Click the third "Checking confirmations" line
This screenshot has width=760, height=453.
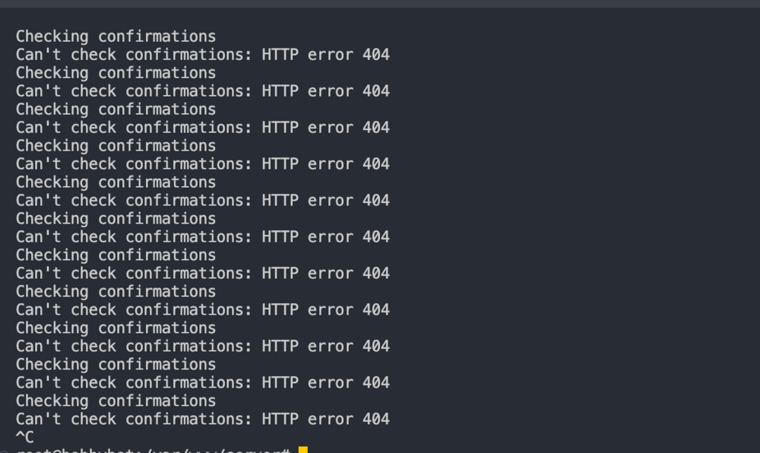(116, 109)
